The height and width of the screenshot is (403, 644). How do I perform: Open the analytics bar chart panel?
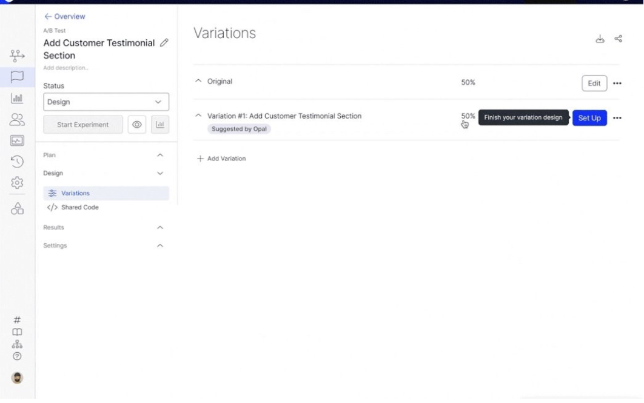pyautogui.click(x=17, y=97)
